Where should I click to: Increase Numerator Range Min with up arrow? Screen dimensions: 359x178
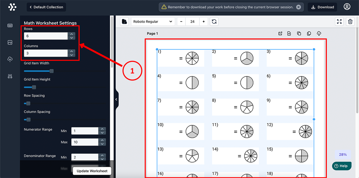pos(102,129)
